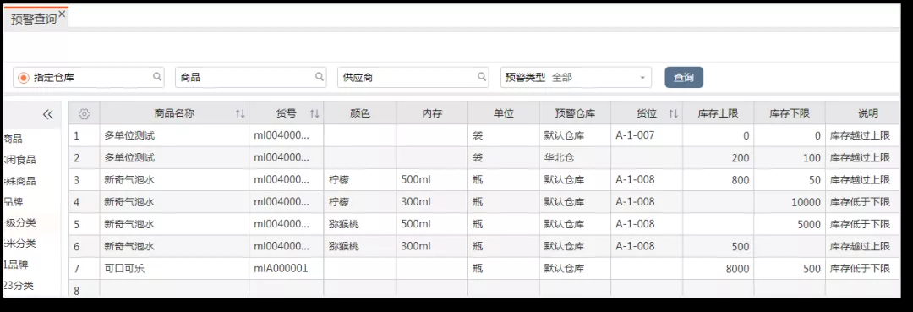Screen dimensions: 913x312
Task: Click the 库存下限 column header
Action: pyautogui.click(x=790, y=113)
